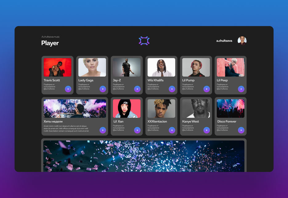Play the Lil Pump playlist
The height and width of the screenshot is (198, 288).
point(207,89)
